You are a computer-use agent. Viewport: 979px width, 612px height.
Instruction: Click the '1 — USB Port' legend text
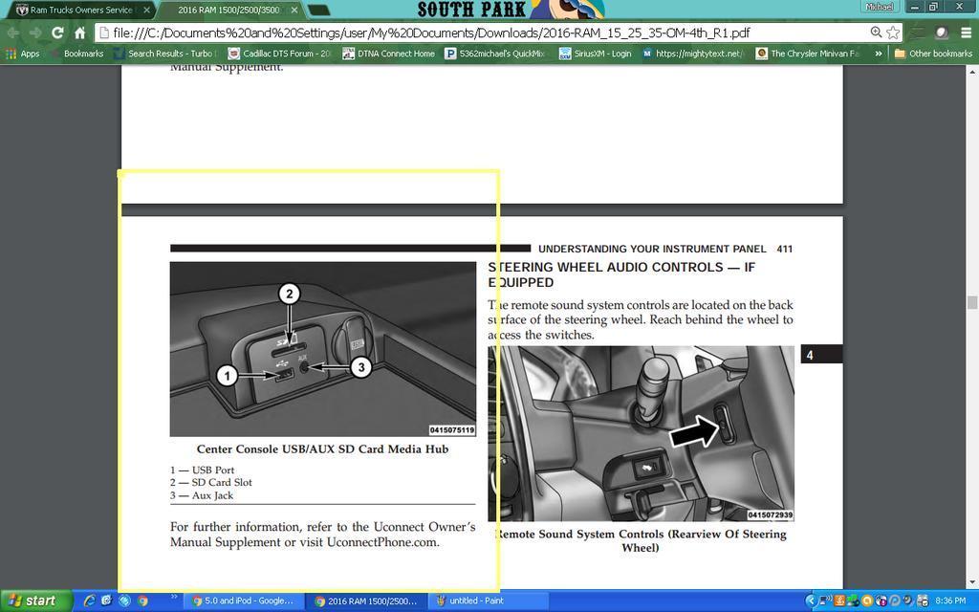pyautogui.click(x=203, y=470)
